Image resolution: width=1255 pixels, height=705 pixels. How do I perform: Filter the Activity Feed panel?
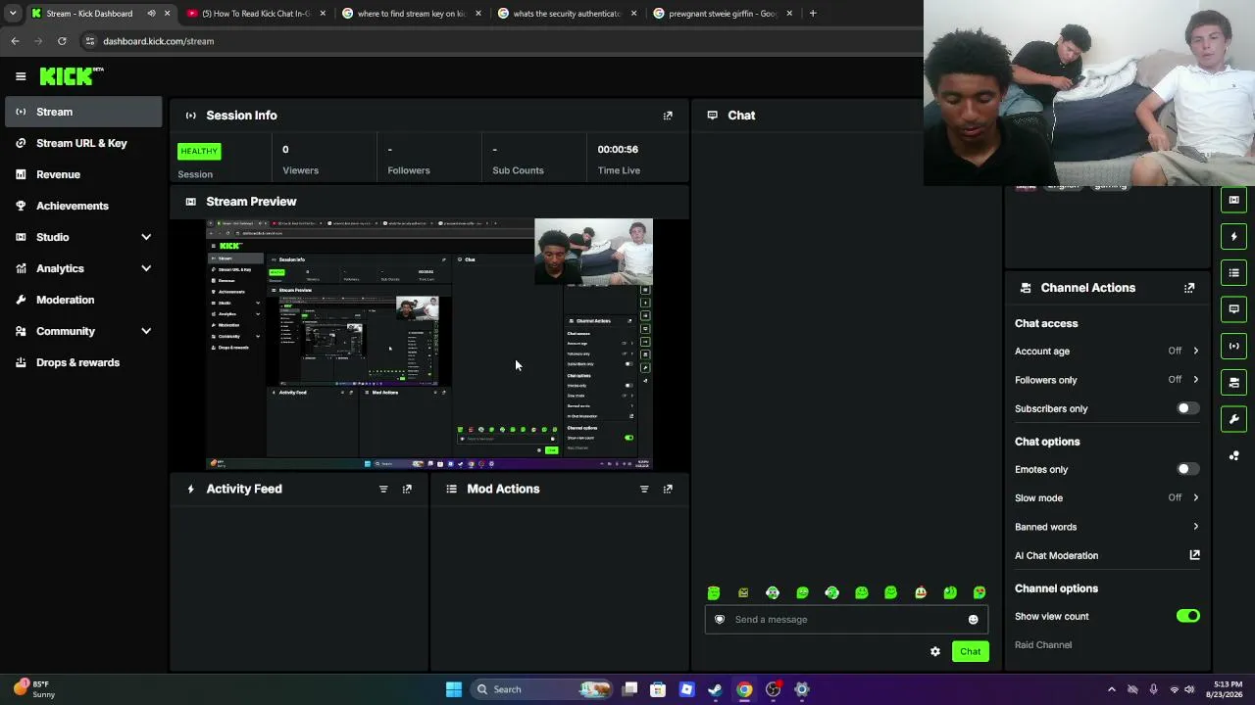383,489
